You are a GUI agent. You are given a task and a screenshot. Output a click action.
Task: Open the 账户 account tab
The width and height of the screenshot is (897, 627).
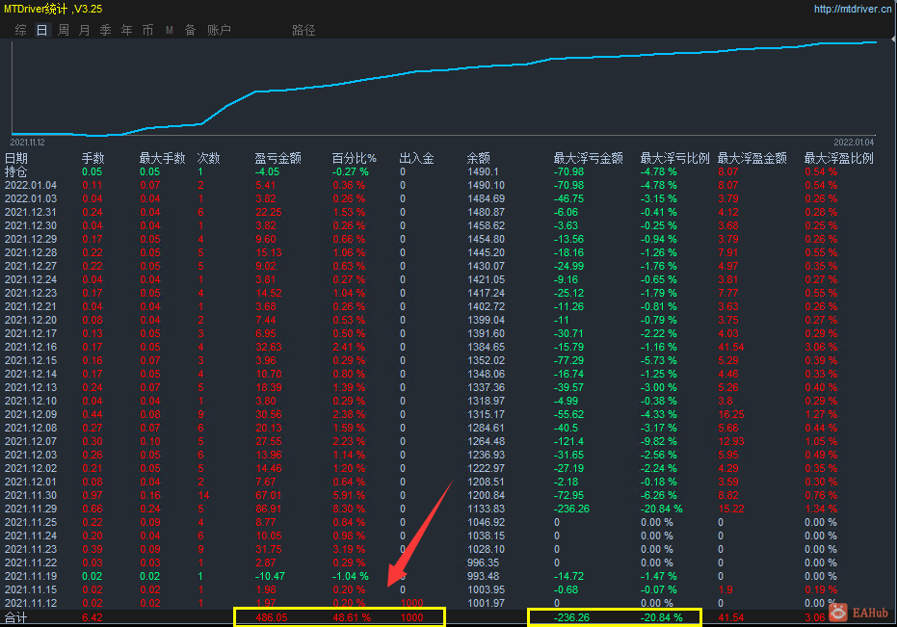tap(219, 30)
